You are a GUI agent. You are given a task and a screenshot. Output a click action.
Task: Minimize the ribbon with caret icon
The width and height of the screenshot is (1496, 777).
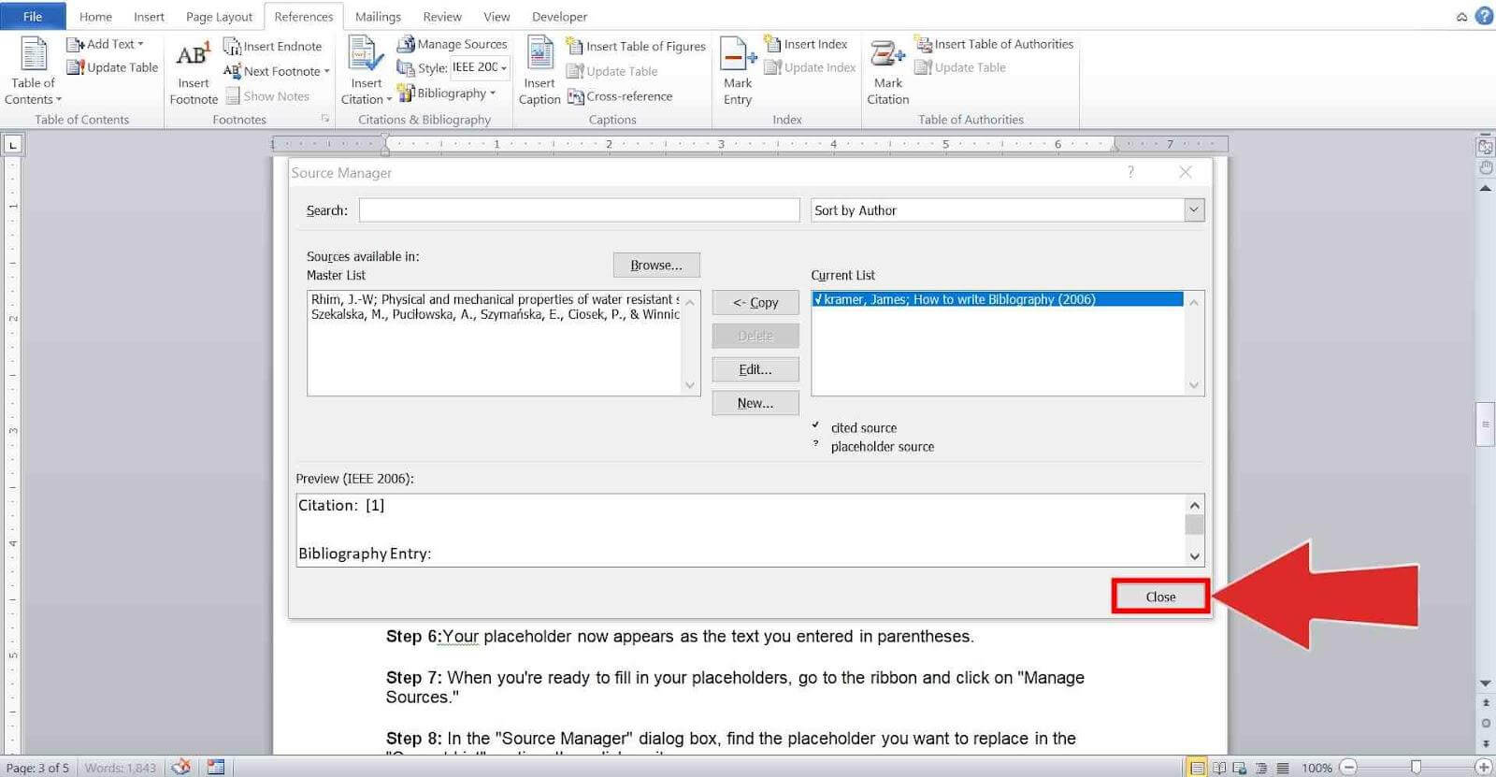pyautogui.click(x=1461, y=17)
